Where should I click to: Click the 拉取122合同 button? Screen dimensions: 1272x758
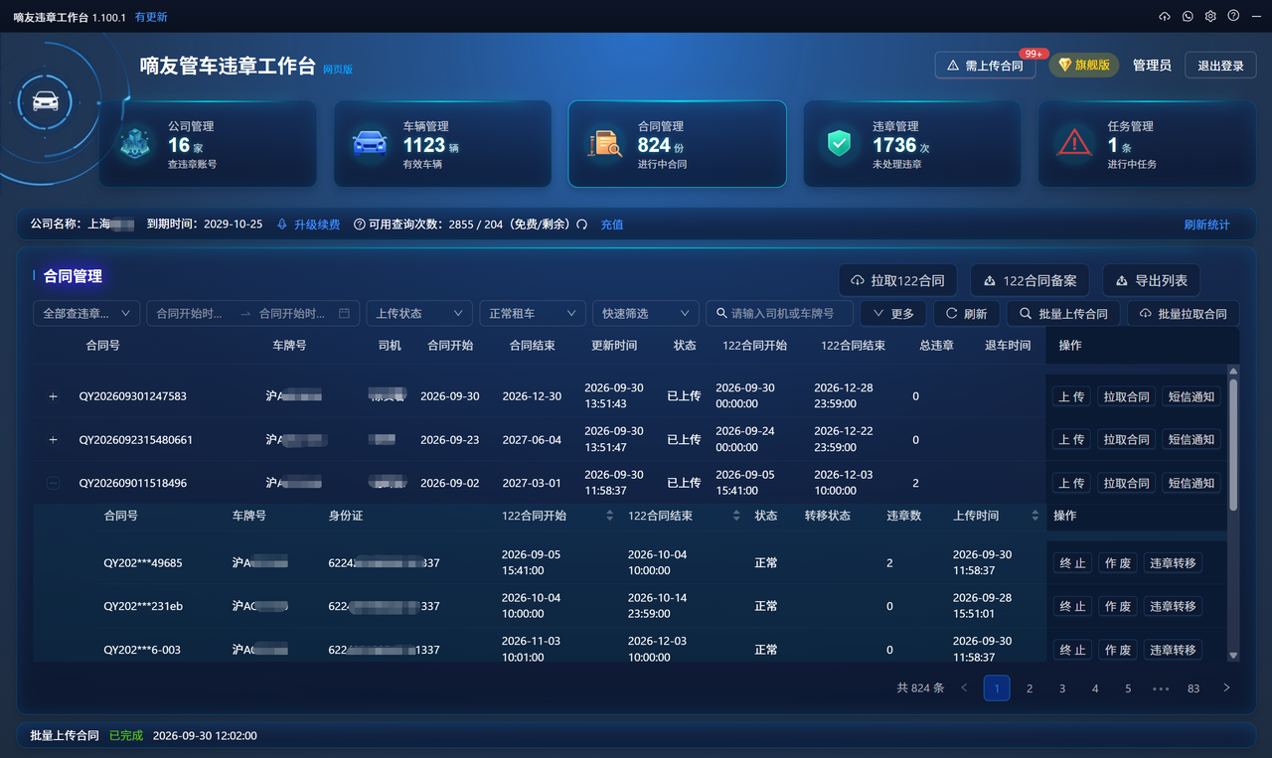click(x=898, y=280)
